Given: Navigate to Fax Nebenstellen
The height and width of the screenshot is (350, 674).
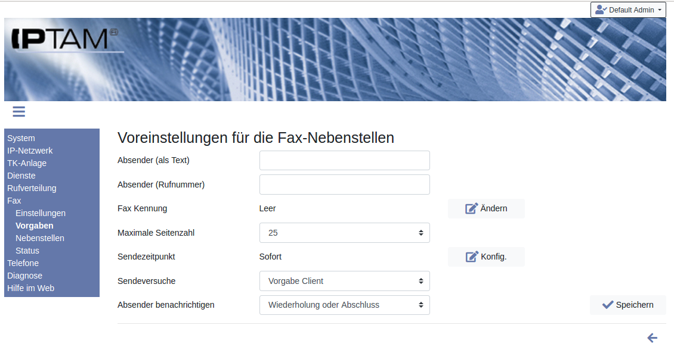Looking at the screenshot, I should pos(40,238).
